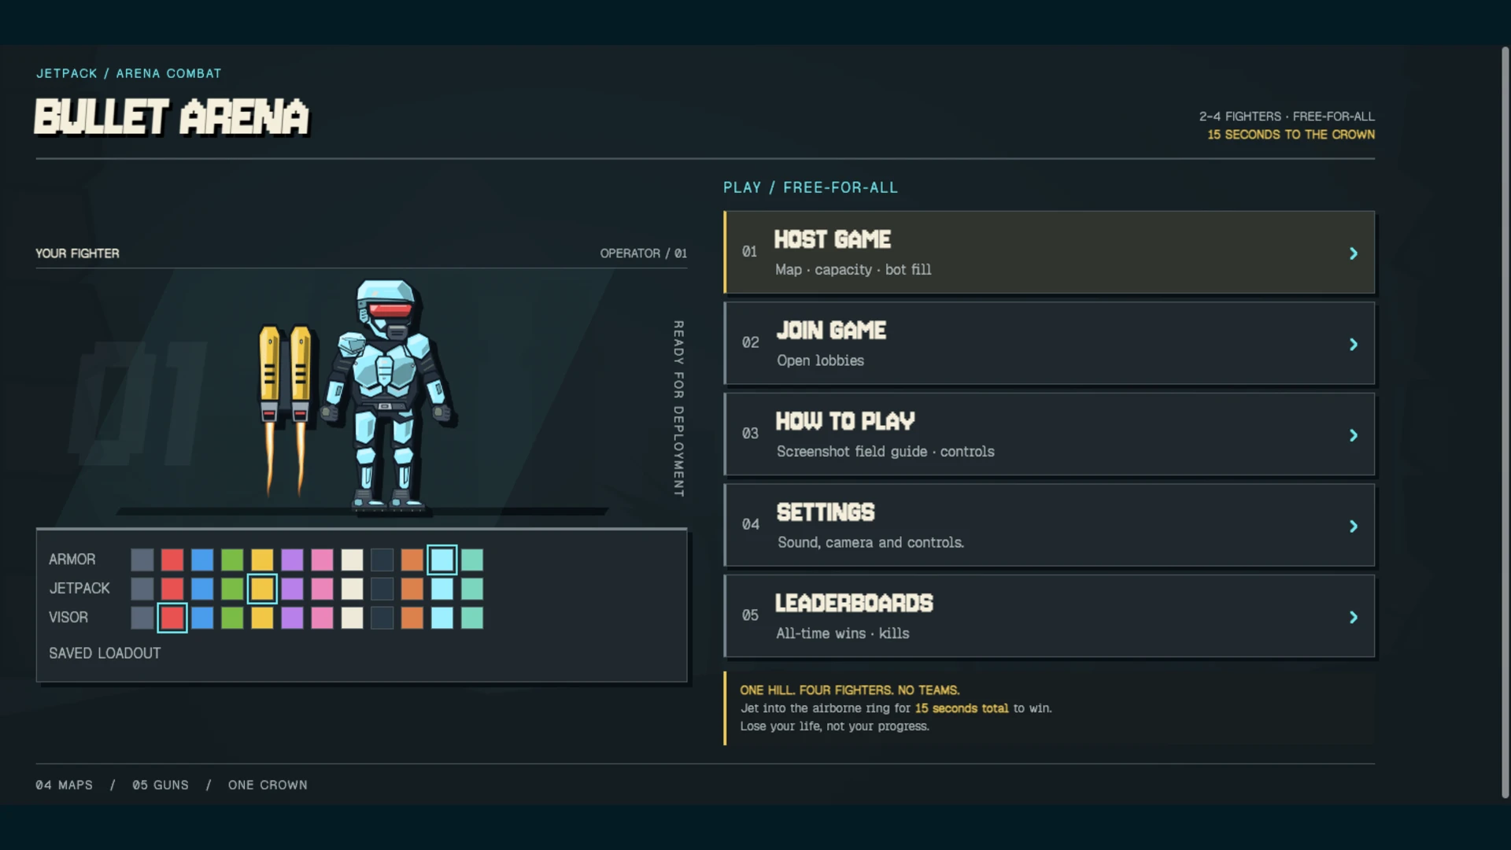Viewport: 1511px width, 850px height.
Task: Click the '05 GUNS' footer text
Action: click(x=161, y=785)
